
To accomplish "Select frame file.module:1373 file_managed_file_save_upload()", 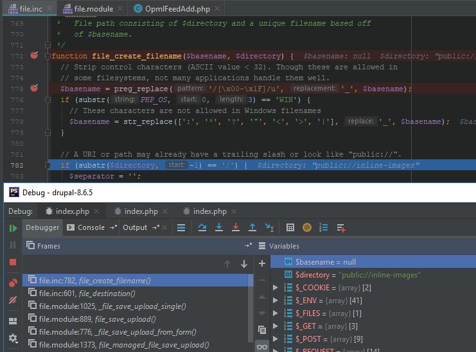I will [x=136, y=345].
